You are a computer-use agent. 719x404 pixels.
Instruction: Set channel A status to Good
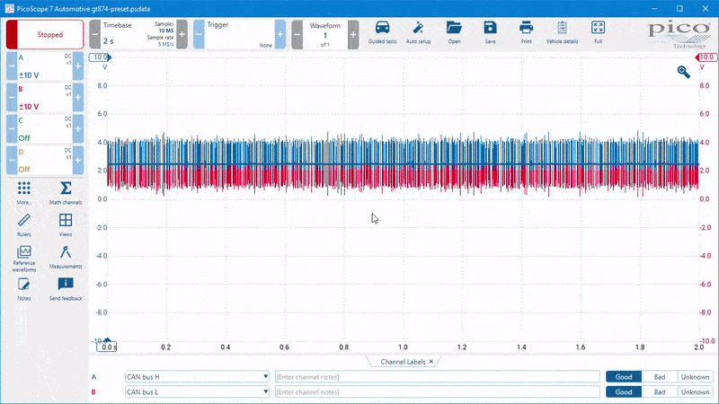(624, 377)
